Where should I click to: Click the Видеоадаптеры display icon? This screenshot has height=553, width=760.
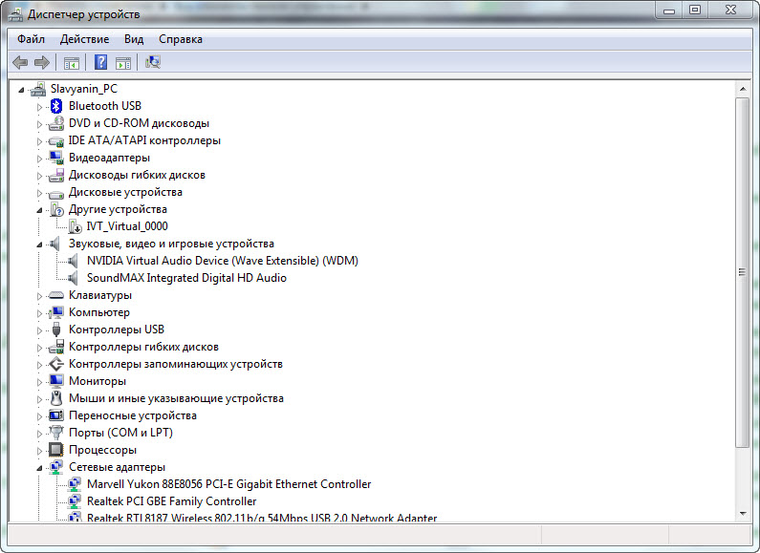pyautogui.click(x=56, y=158)
